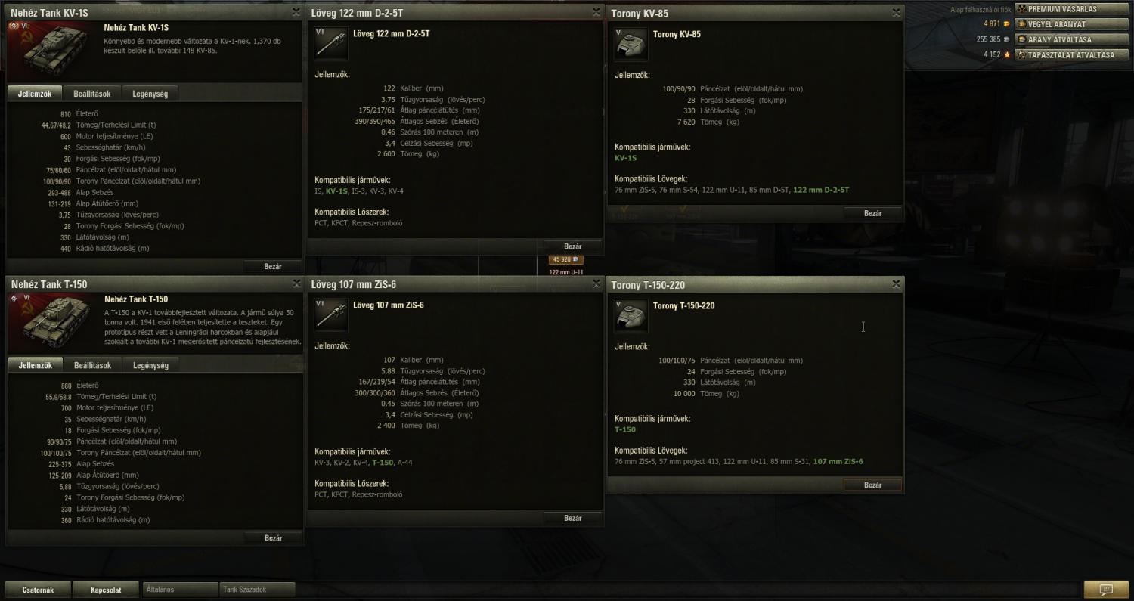Screen dimensions: 1134x601
Task: Click the KV-1S heavy tank icon
Action: [x=53, y=49]
